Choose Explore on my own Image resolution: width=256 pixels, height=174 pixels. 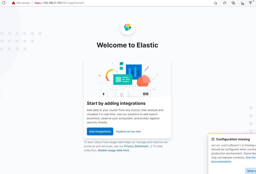(128, 131)
